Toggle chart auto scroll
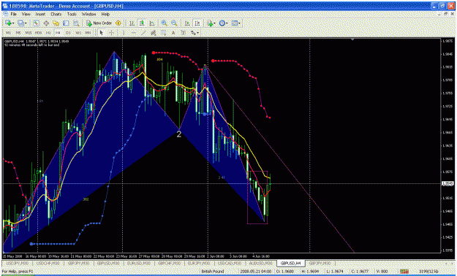This screenshot has height=276, width=457. [x=187, y=23]
